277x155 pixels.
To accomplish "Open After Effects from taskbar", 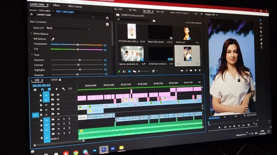I will tap(113, 148).
